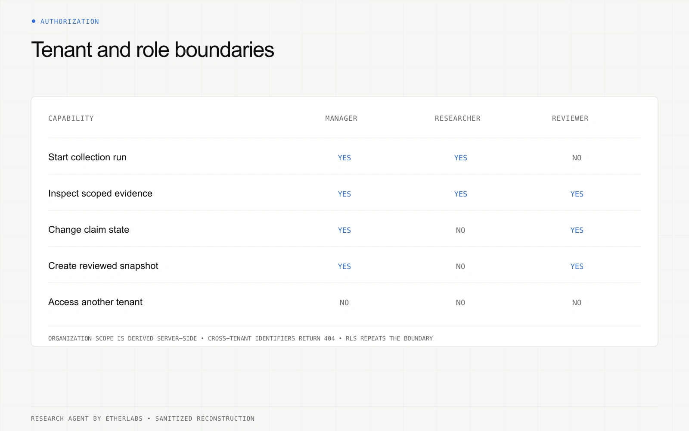Click Manager YES for Start collection run
The width and height of the screenshot is (689, 431).
344,158
